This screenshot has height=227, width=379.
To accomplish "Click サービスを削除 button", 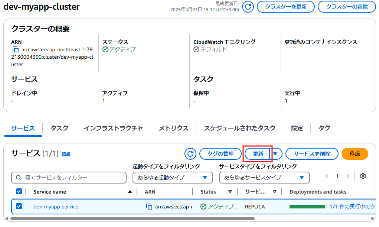I will coord(312,154).
